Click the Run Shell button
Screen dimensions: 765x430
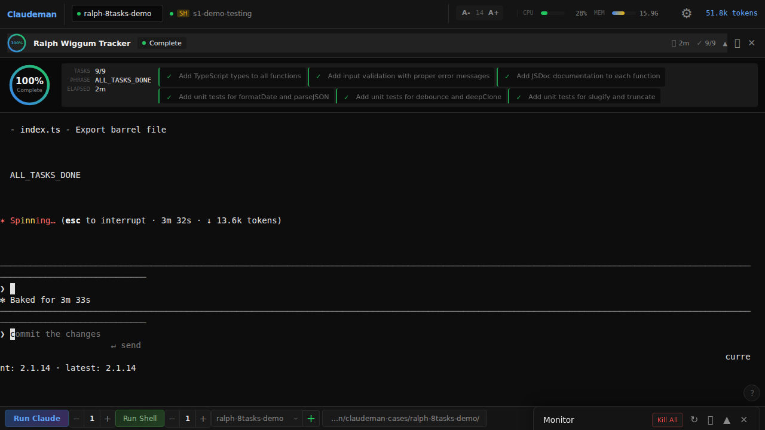pyautogui.click(x=140, y=419)
